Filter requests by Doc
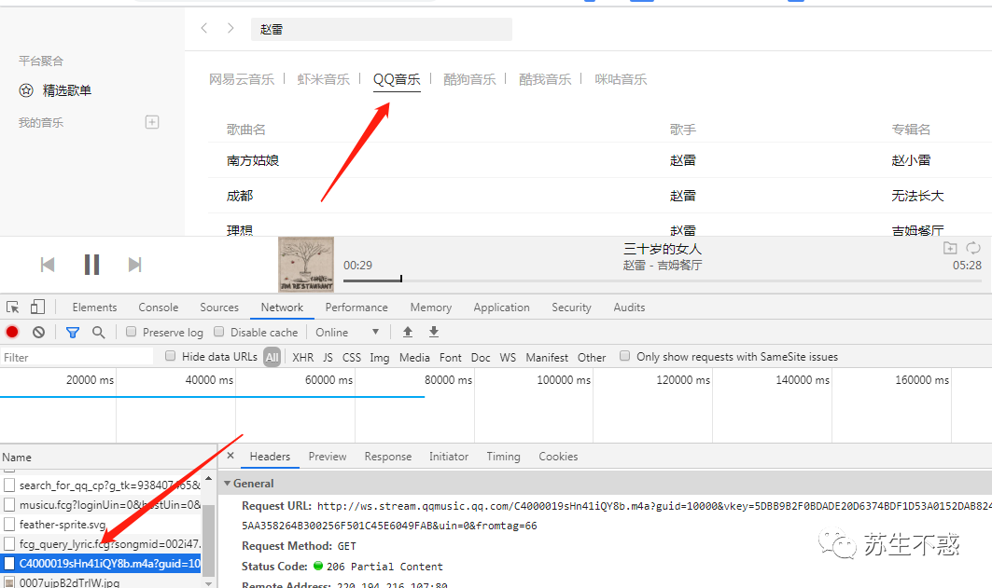 [481, 358]
